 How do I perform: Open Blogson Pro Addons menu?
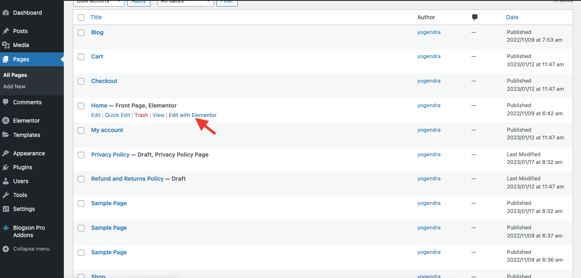(29, 231)
